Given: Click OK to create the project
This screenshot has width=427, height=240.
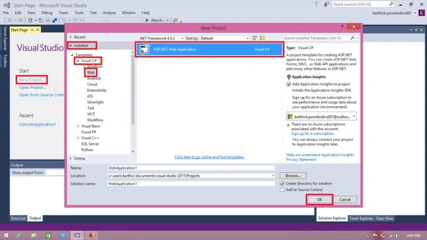Looking at the screenshot, I should point(319,200).
